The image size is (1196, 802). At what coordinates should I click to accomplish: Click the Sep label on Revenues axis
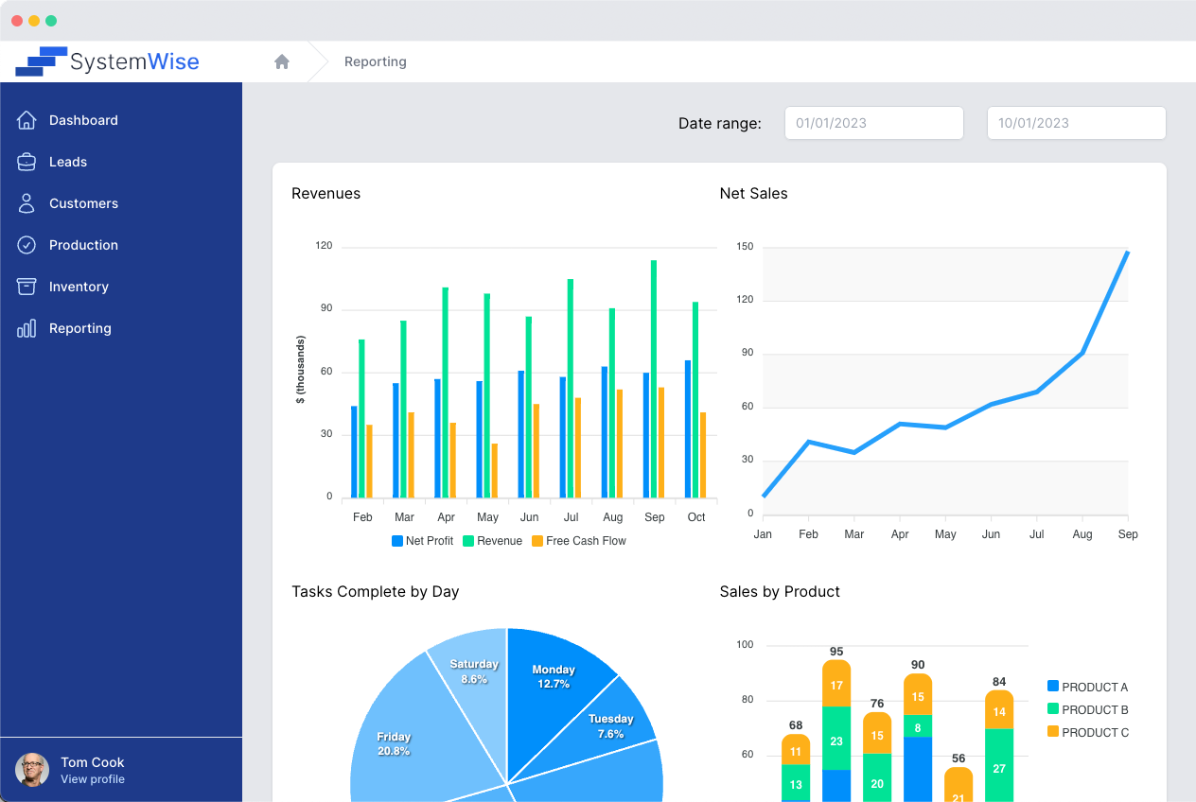(655, 517)
